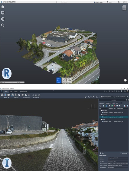Open the ProcessedPointCloud proposal dropdown

107,96
